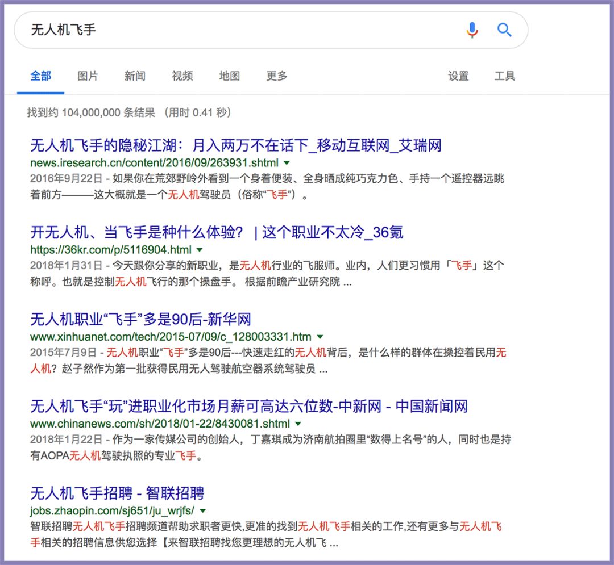The image size is (614, 565).
Task: Expand dropdown arrow next to chinanews.com URL
Action: [x=298, y=424]
